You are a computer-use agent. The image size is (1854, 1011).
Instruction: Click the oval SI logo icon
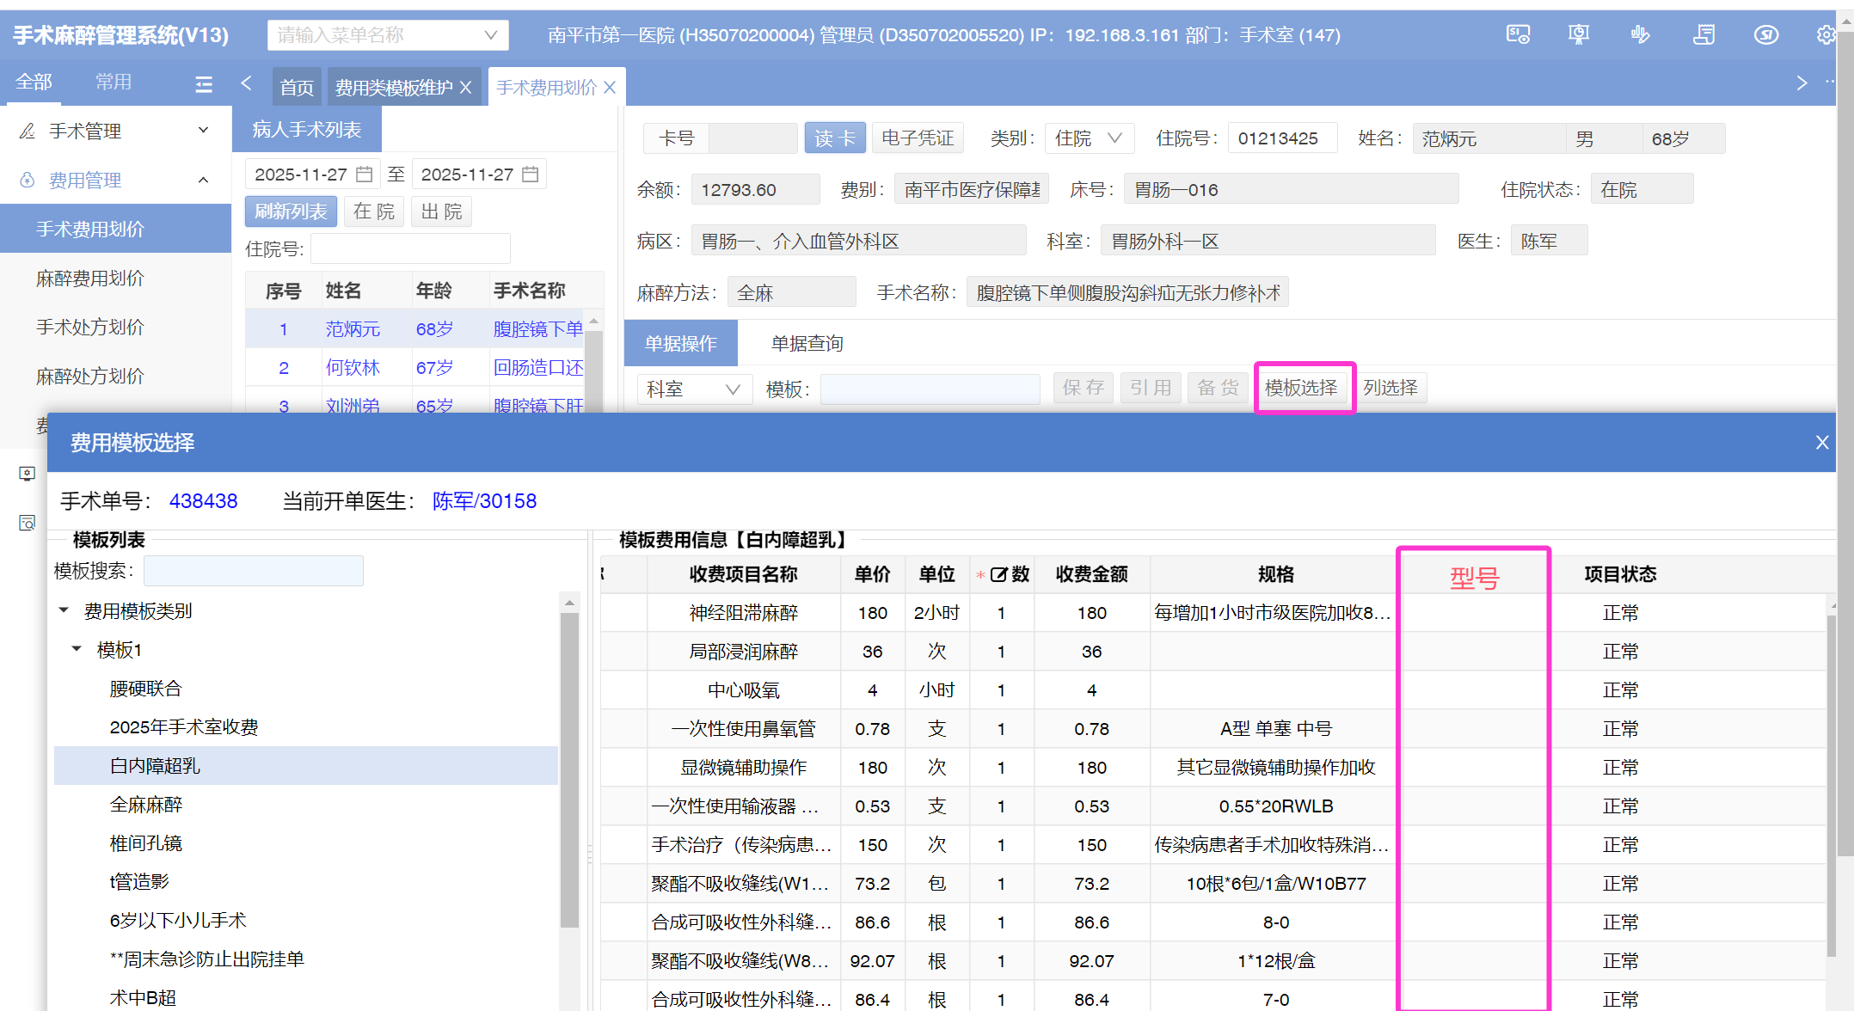[x=1766, y=35]
